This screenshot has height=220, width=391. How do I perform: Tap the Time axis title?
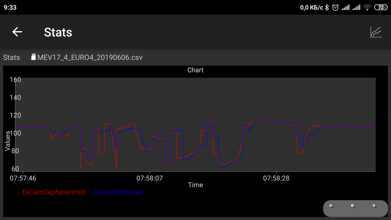tap(195, 185)
